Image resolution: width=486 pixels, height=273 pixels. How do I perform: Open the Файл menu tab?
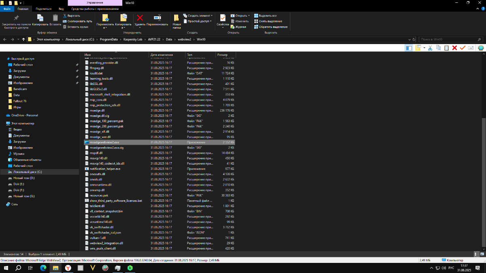point(7,8)
